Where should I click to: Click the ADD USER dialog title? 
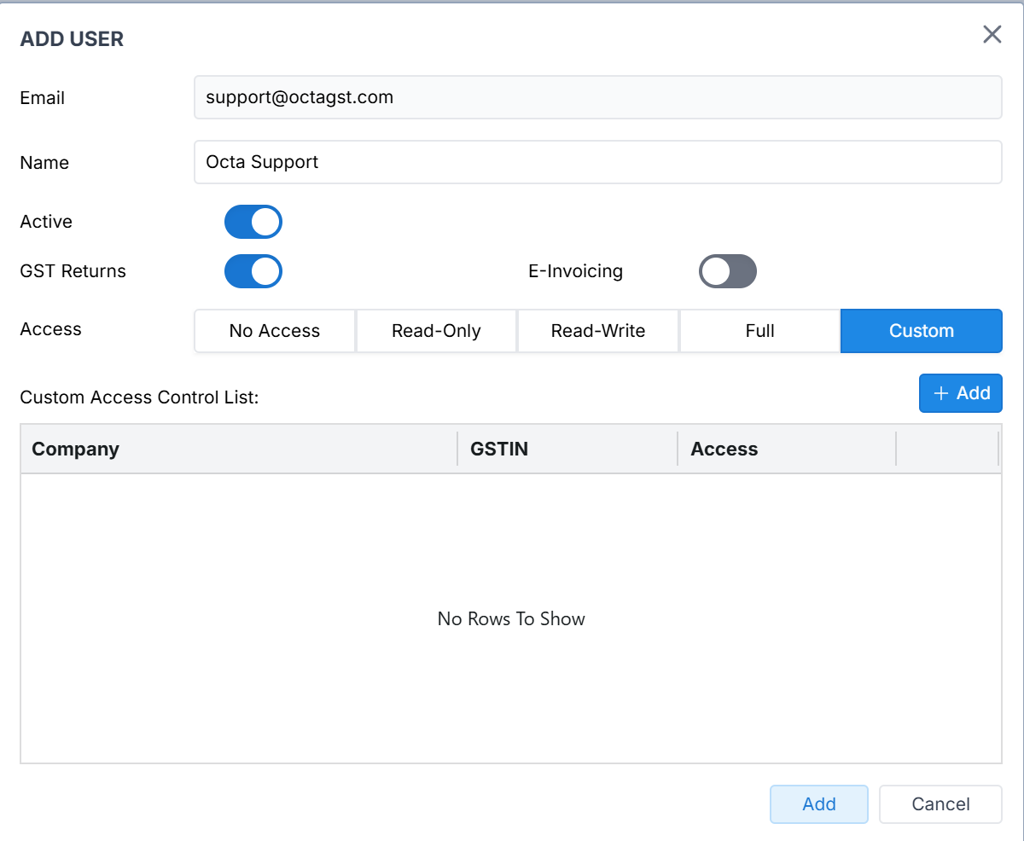point(72,39)
